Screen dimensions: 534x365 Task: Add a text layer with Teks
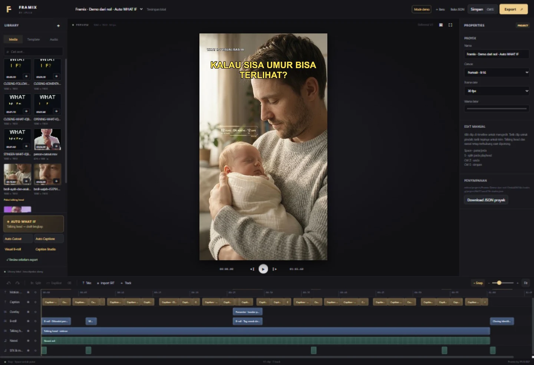point(87,283)
